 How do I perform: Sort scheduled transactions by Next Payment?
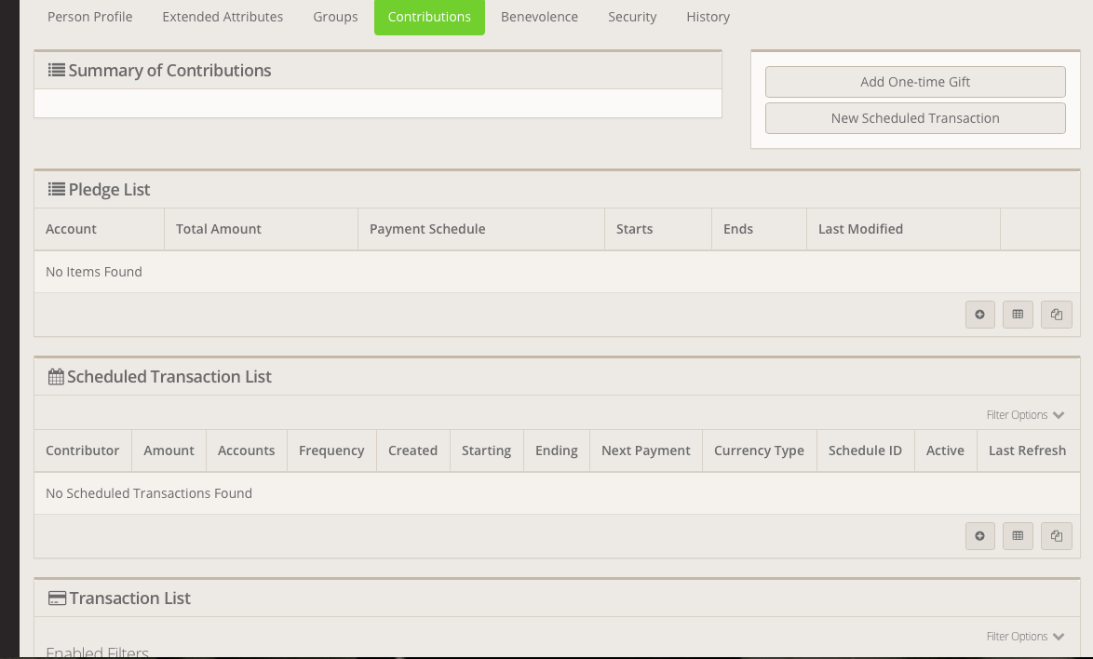coord(645,451)
